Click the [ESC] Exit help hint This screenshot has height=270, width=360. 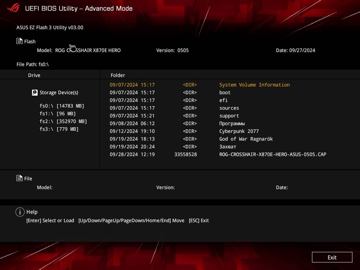[x=199, y=220]
